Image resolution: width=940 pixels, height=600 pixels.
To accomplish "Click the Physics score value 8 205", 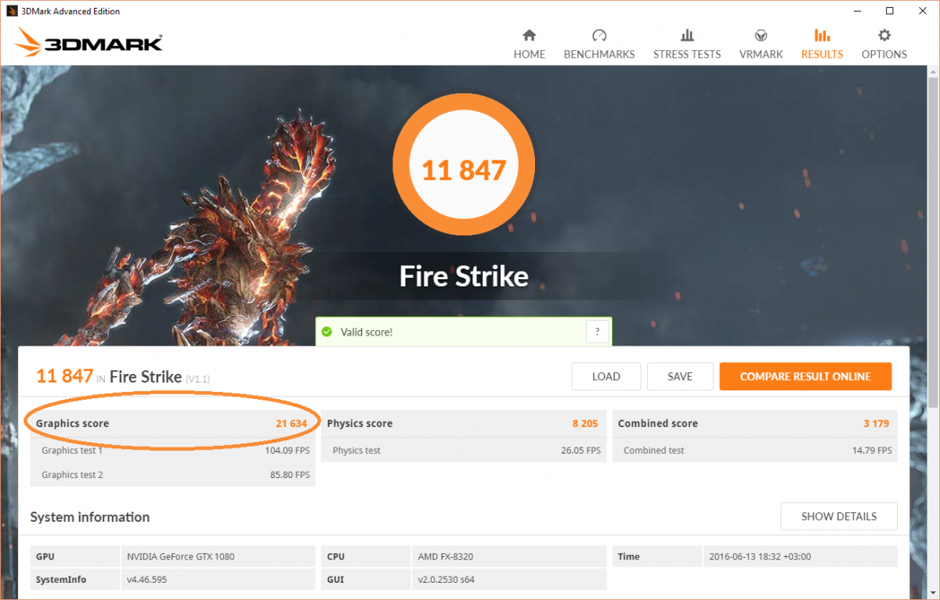I will [x=585, y=423].
